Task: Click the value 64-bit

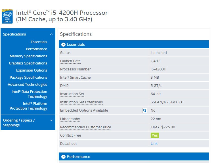Action: [x=156, y=94]
